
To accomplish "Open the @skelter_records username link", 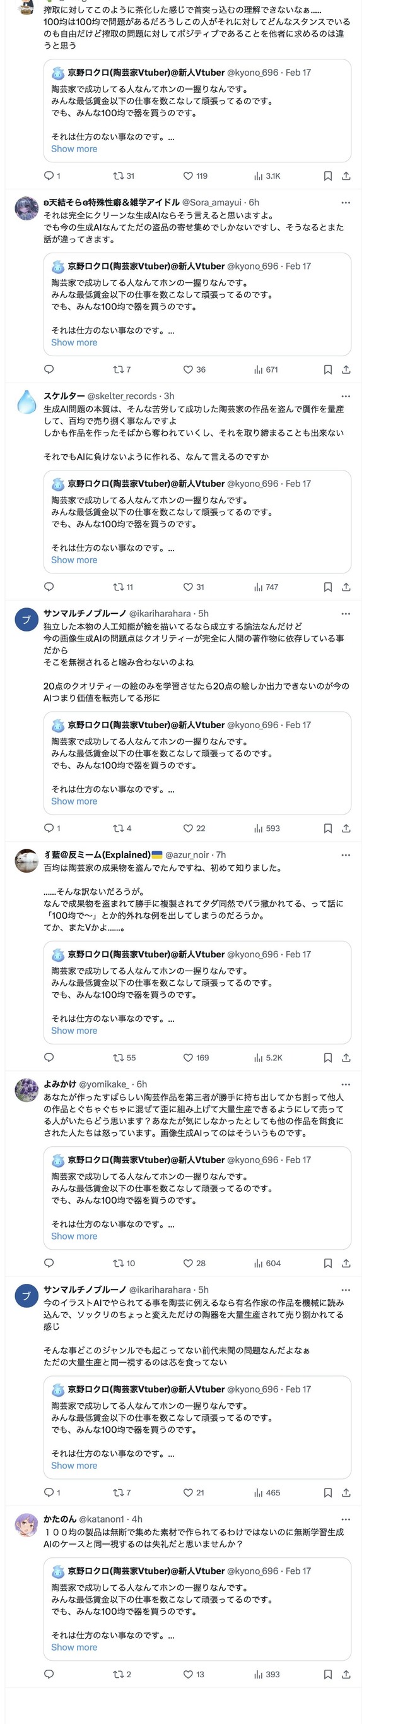I will pyautogui.click(x=122, y=396).
